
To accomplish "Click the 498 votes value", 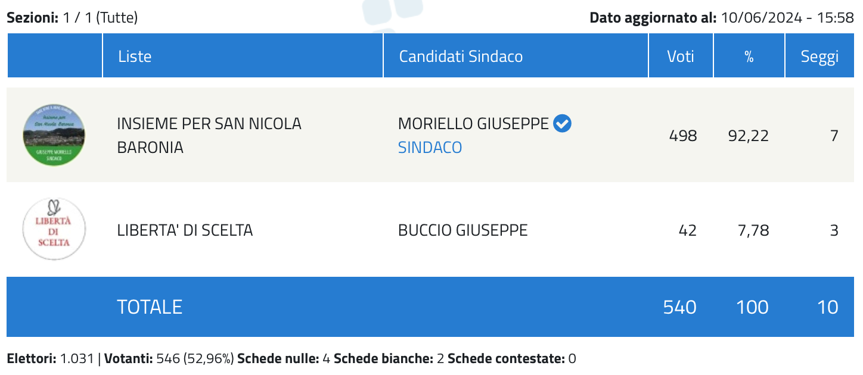I will click(x=683, y=136).
